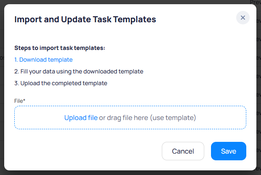This screenshot has width=261, height=175.
Task: Click the word 'file' in Upload file
Action: point(92,118)
